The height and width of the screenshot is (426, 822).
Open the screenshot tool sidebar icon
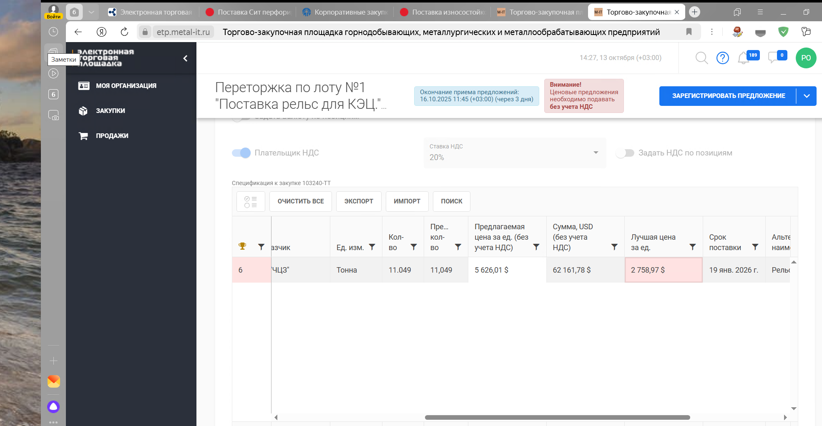click(53, 115)
